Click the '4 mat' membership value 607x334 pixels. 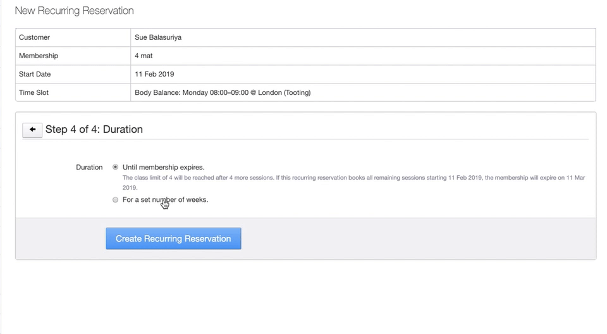click(x=144, y=56)
